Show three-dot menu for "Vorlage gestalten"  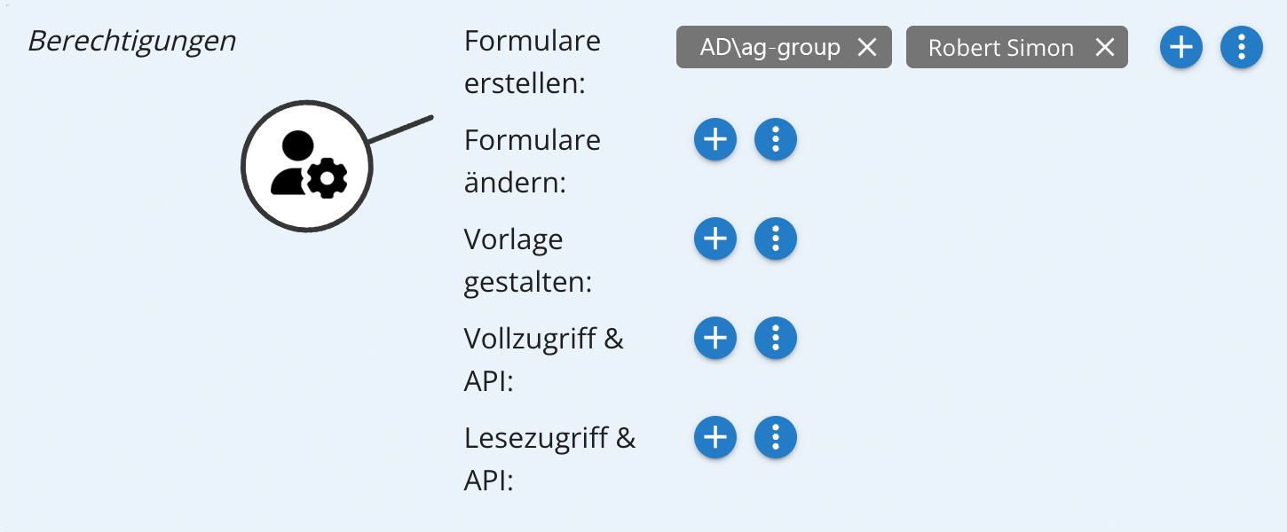pyautogui.click(x=775, y=239)
